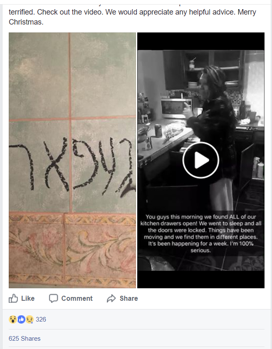
Task: Open the wall writing photo
Action: [x=72, y=160]
